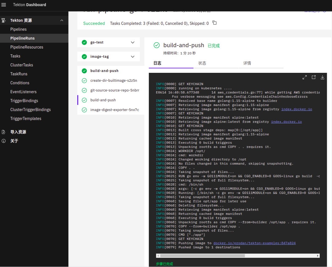Maximize the log viewer panel
This screenshot has width=332, height=267.
[304, 77]
